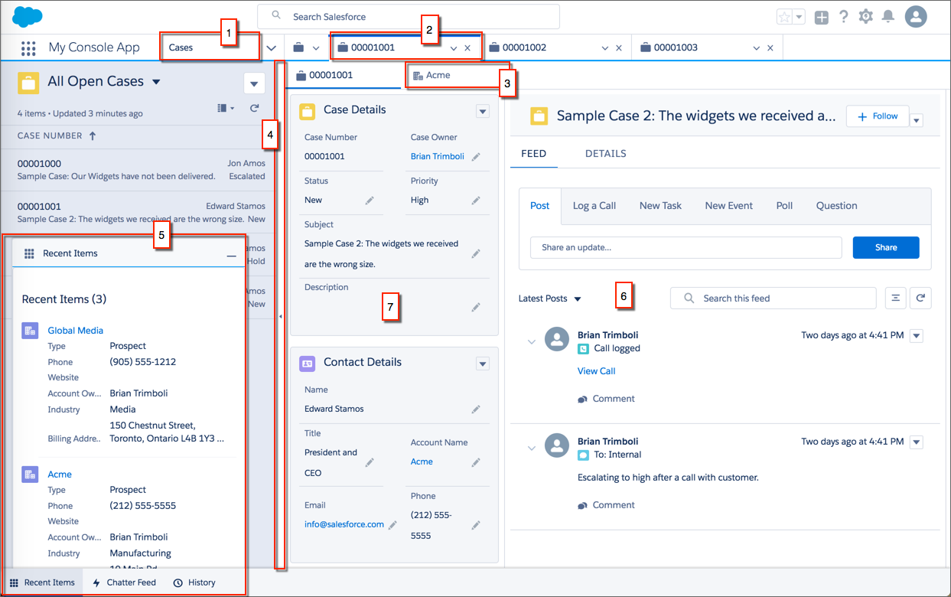The height and width of the screenshot is (597, 951).
Task: Open the History utility
Action: [194, 582]
